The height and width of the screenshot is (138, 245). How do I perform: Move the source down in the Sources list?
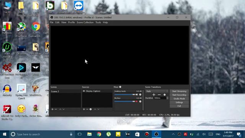tap(98, 109)
